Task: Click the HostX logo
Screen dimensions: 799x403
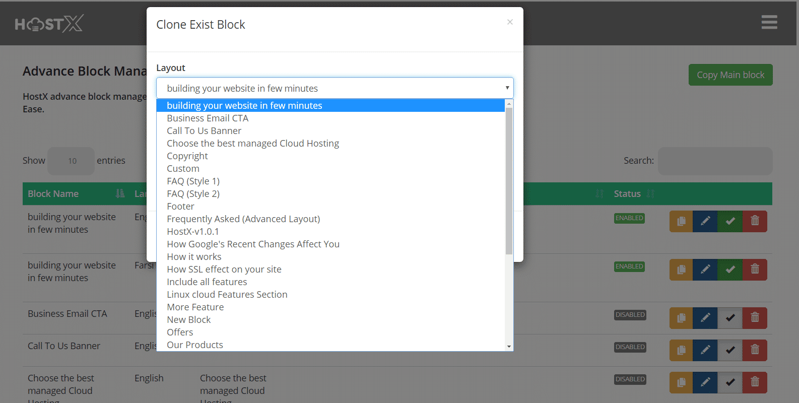Action: coord(49,24)
